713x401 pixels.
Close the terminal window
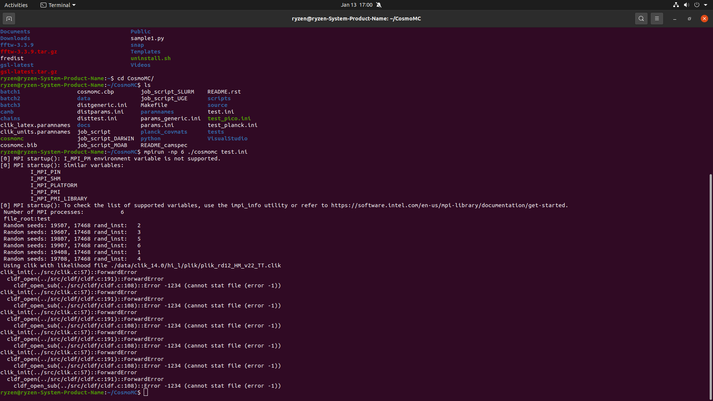click(x=704, y=19)
